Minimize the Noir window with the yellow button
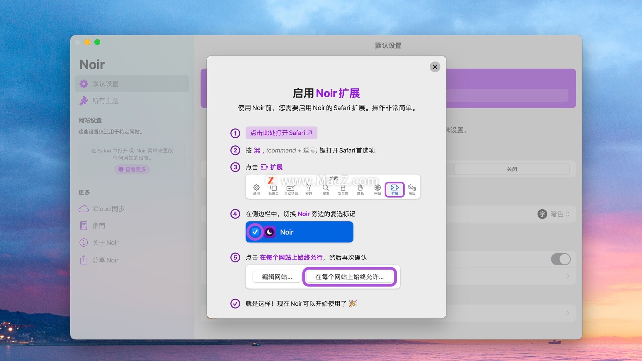Screen dimensions: 642x361 [87, 42]
